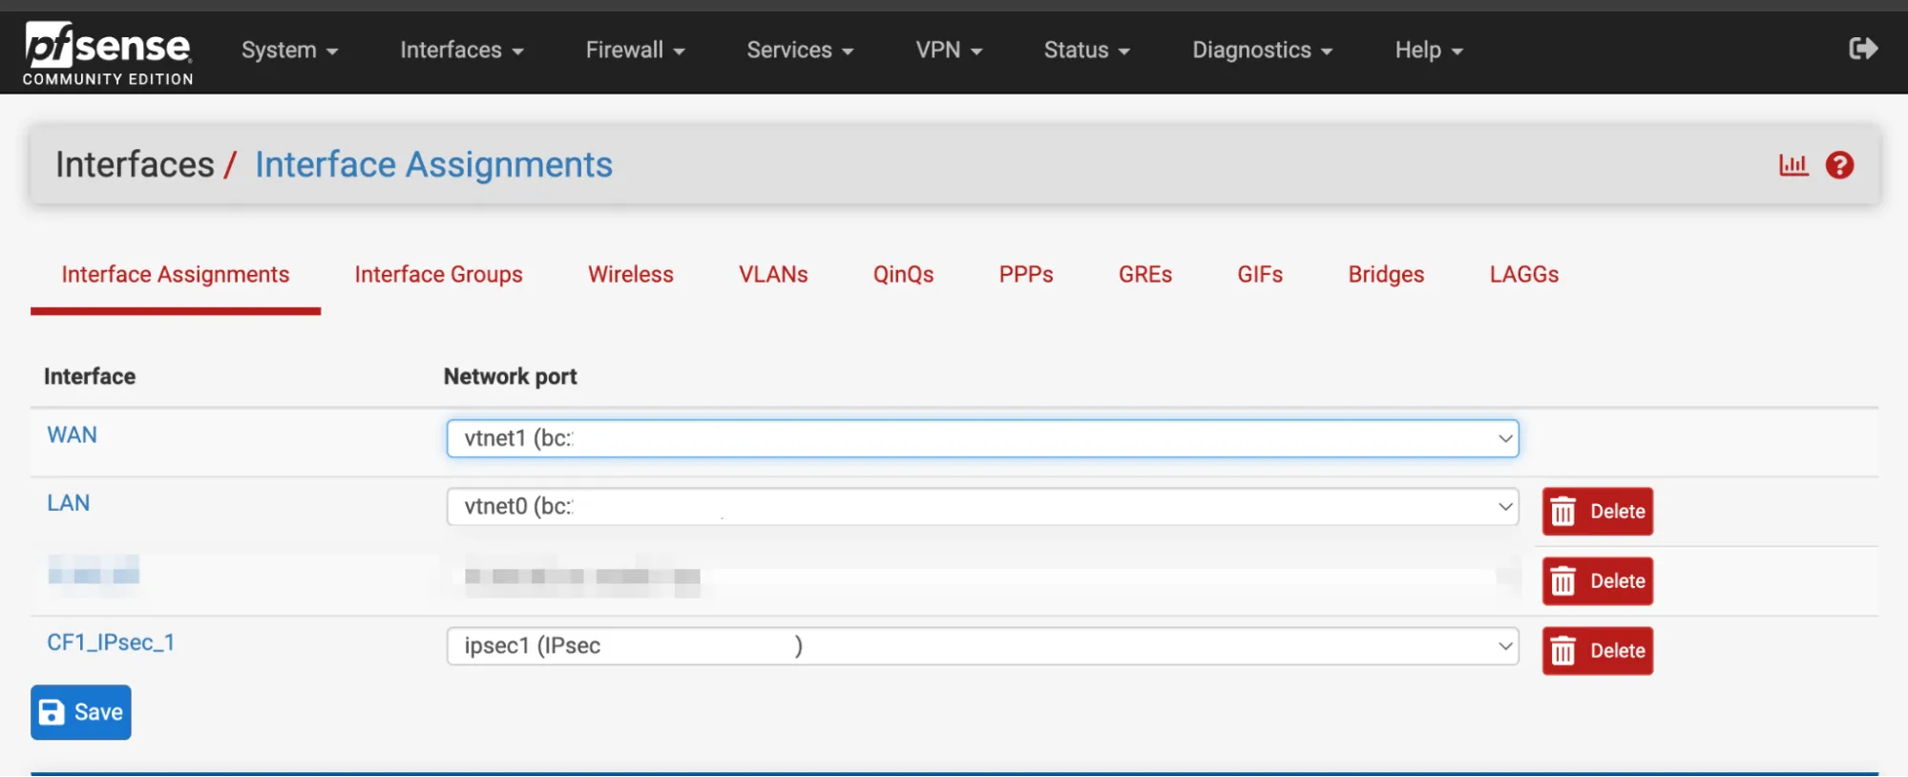Click the logout icon in navbar
The width and height of the screenshot is (1908, 777).
1862,49
